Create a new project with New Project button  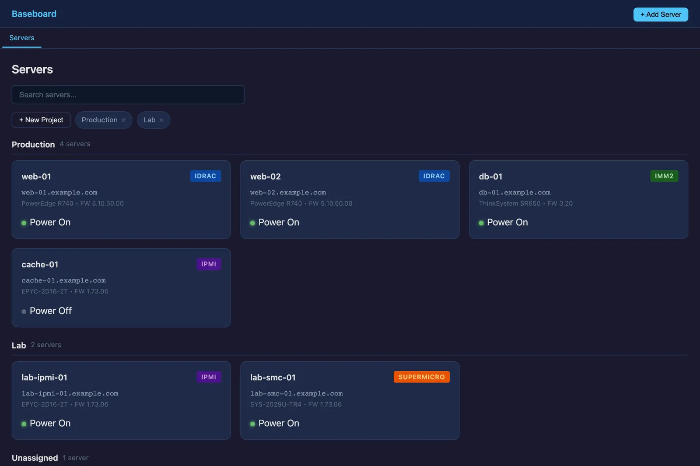[x=41, y=120]
